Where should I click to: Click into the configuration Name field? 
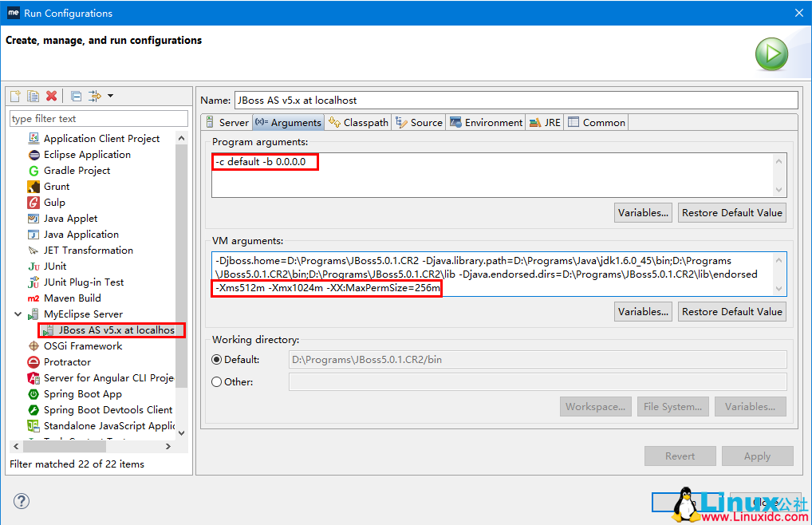(x=514, y=101)
